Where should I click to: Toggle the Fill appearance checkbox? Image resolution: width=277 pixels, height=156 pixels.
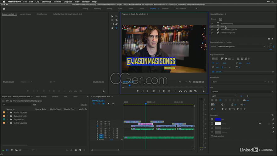point(212,119)
